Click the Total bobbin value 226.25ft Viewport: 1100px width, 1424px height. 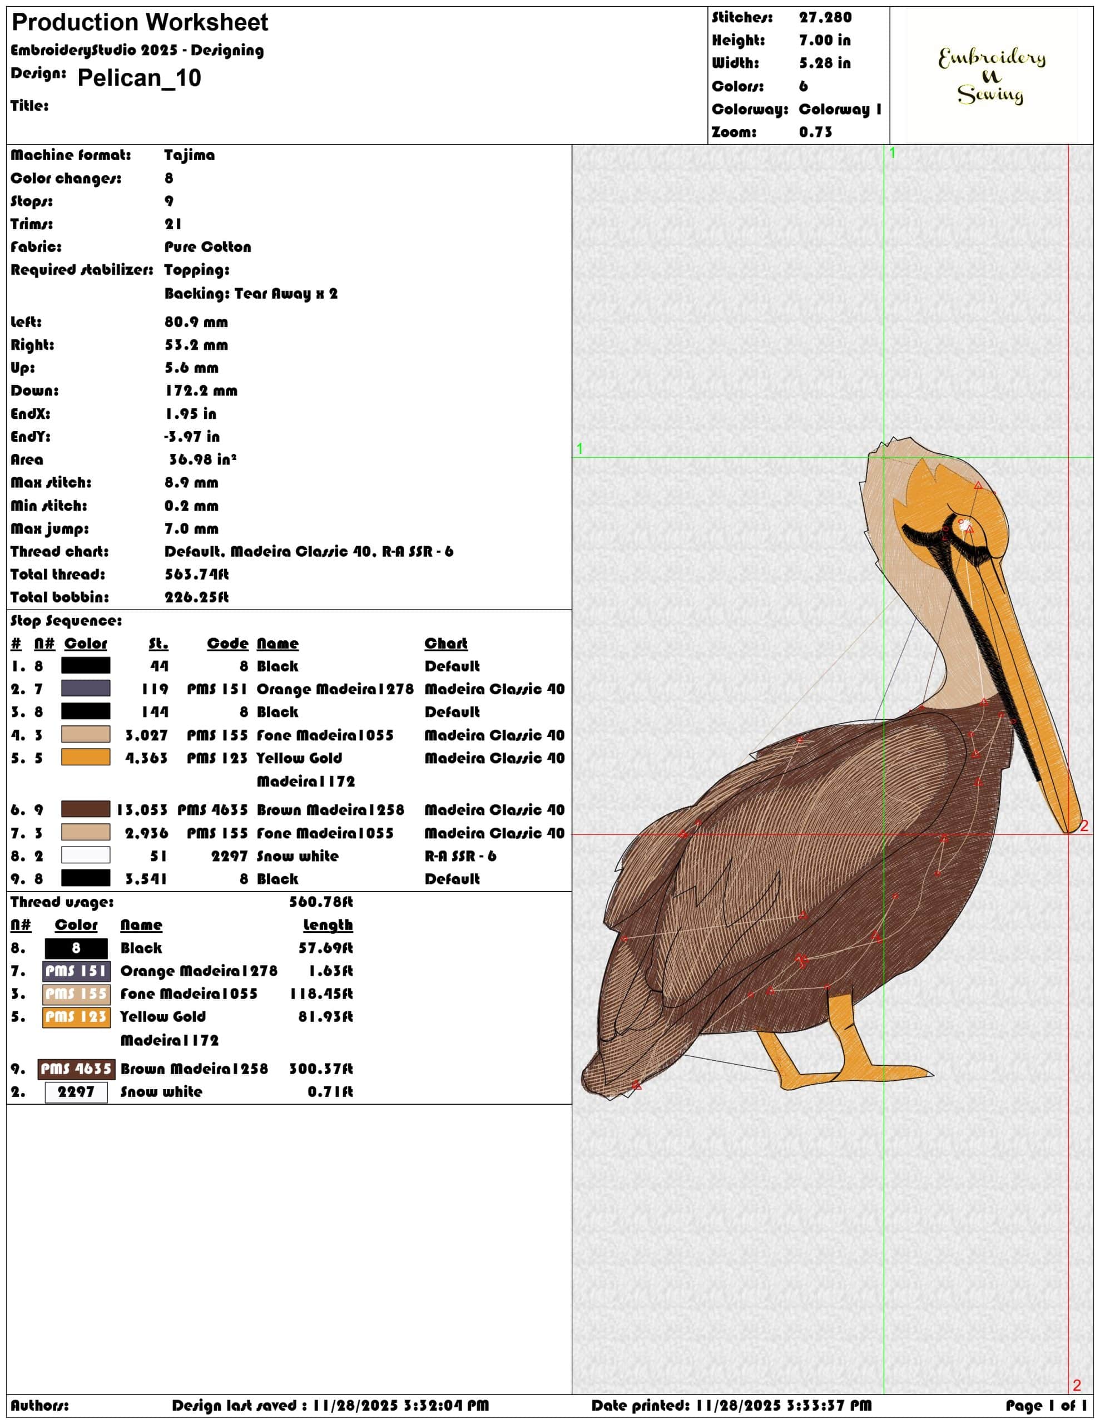(196, 597)
